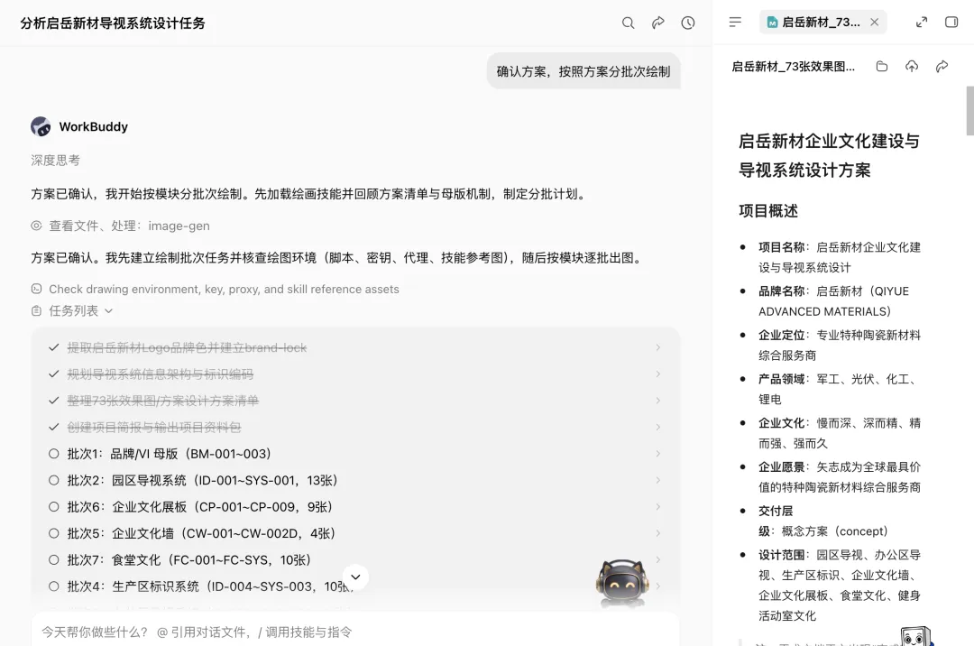Open the search icon in chat header
Image resolution: width=974 pixels, height=646 pixels.
[x=628, y=23]
